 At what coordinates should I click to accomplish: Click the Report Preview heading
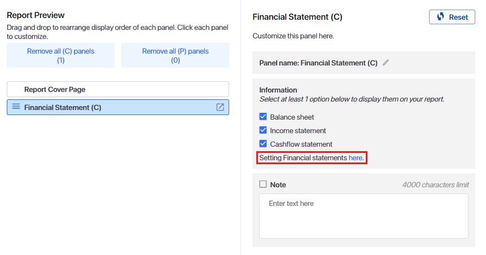point(36,15)
